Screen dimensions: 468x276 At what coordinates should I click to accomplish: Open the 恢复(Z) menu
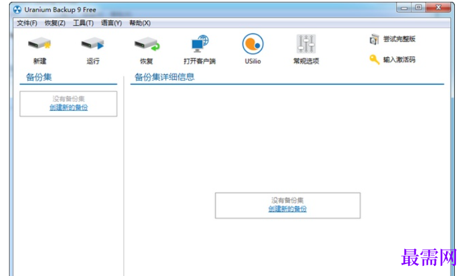55,23
